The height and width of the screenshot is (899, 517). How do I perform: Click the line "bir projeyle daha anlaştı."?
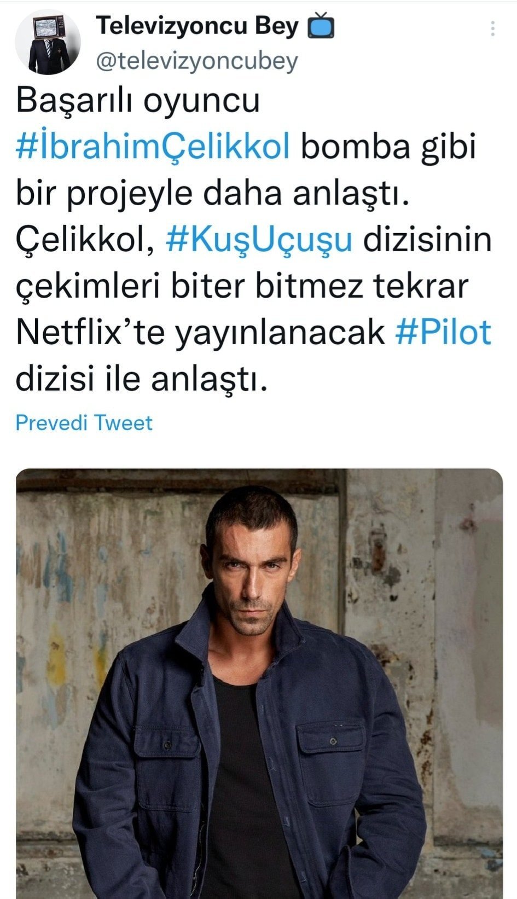(212, 193)
